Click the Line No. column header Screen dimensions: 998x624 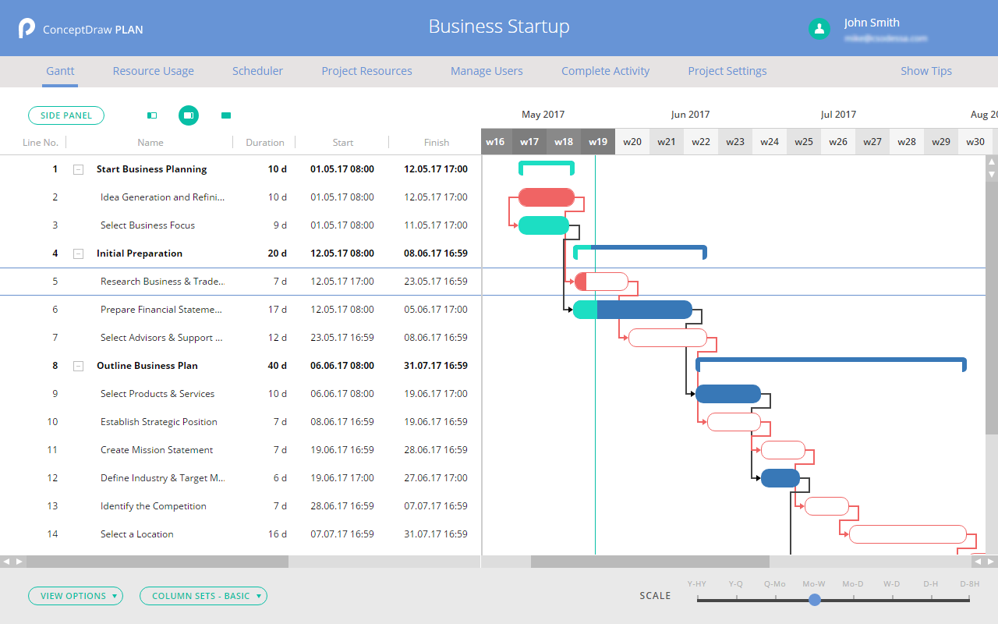(x=41, y=143)
